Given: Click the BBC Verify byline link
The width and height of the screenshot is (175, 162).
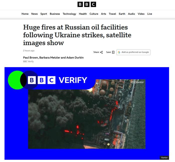Looking at the screenshot, I should point(28,62).
